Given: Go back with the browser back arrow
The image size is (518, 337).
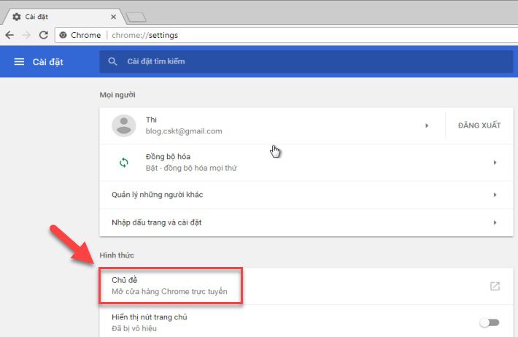Looking at the screenshot, I should (9, 35).
